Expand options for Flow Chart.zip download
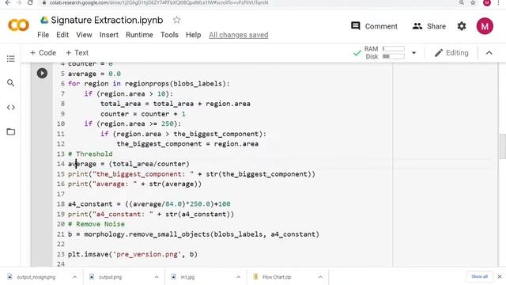 pyautogui.click(x=320, y=277)
